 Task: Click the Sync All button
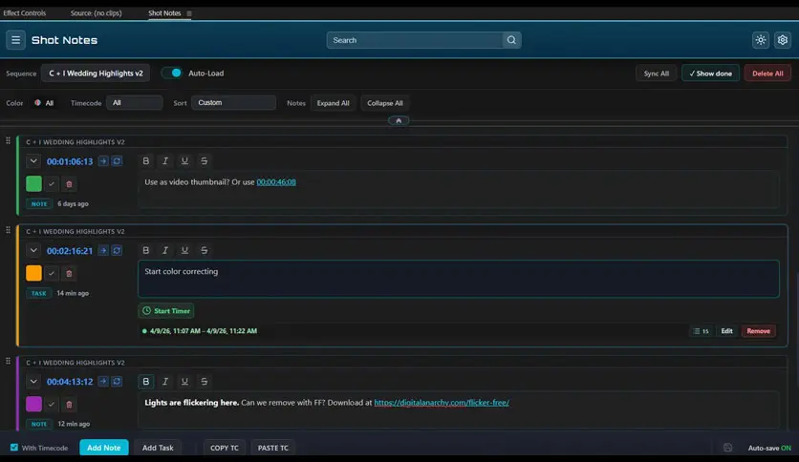tap(656, 73)
